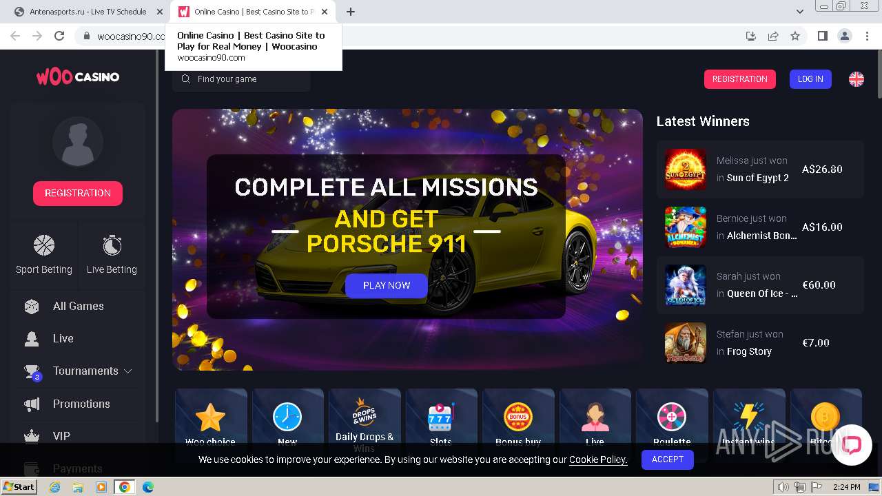Click the search magnifier icon
Image resolution: width=882 pixels, height=496 pixels.
[185, 79]
